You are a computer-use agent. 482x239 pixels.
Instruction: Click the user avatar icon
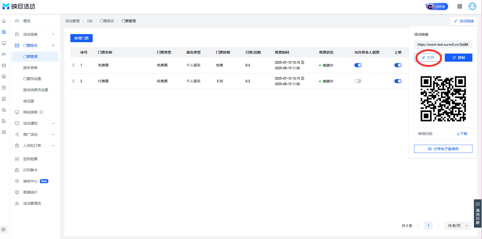pos(472,6)
